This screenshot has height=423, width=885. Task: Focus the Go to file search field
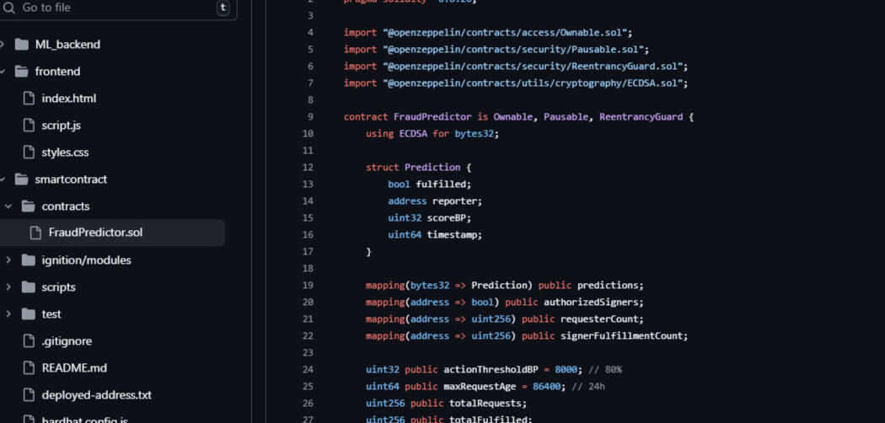click(114, 8)
